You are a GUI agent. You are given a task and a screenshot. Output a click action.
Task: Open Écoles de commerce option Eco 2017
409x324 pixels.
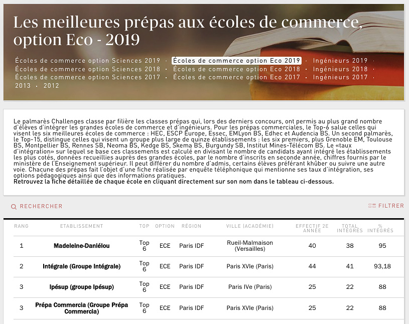tap(236, 77)
